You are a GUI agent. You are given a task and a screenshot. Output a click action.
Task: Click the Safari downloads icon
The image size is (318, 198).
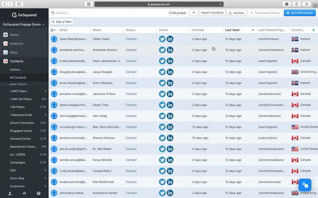click(x=287, y=4)
